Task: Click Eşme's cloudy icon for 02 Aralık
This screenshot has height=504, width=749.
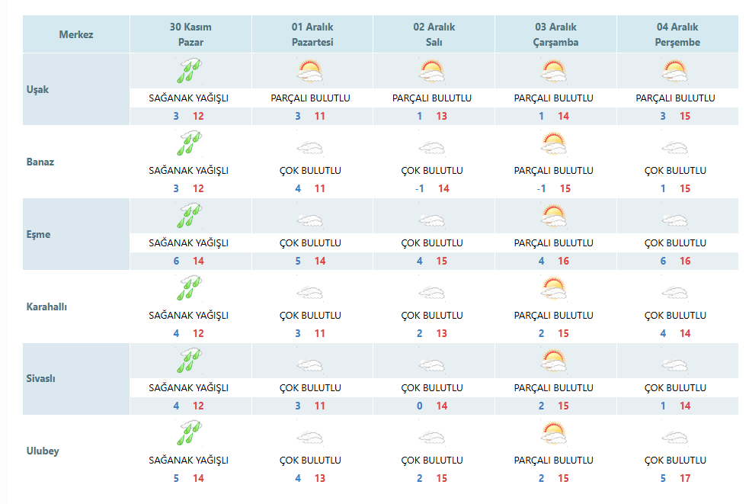Action: pyautogui.click(x=432, y=220)
